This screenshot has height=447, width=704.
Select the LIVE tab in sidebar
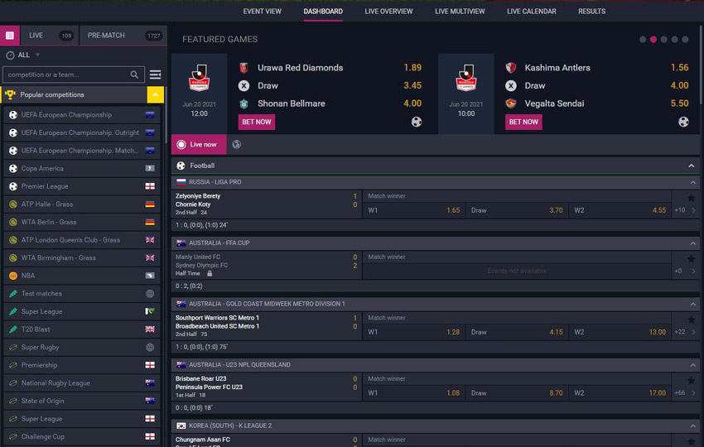click(x=50, y=36)
